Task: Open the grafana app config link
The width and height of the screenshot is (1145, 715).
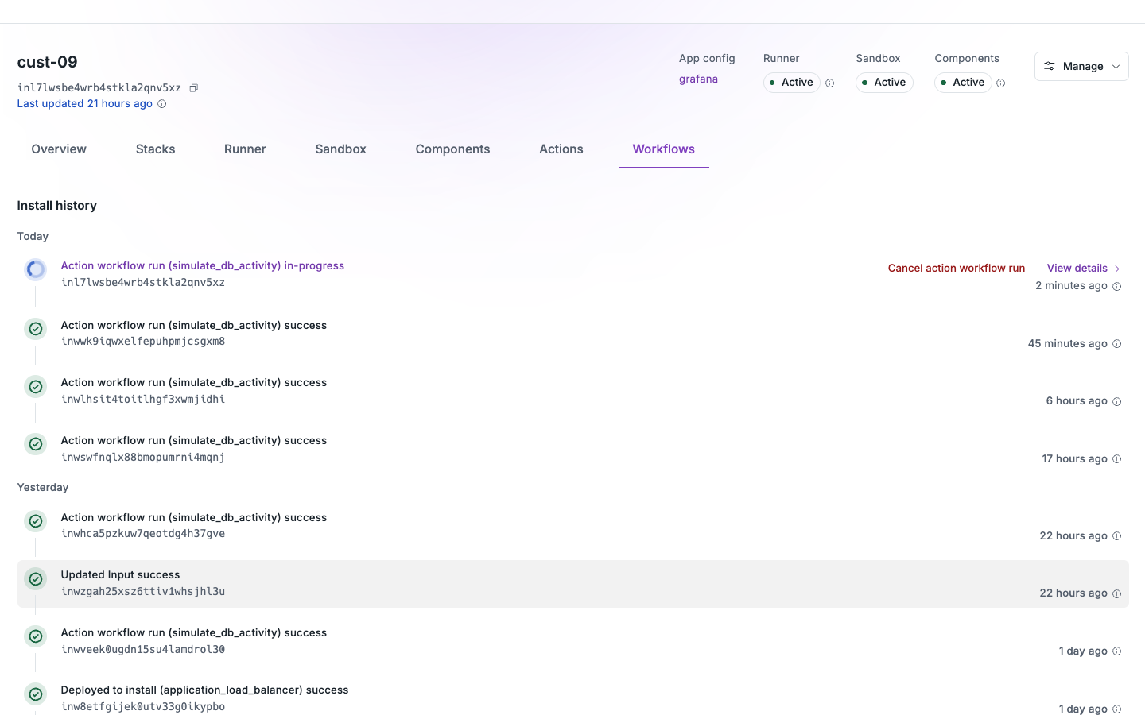Action: click(698, 79)
